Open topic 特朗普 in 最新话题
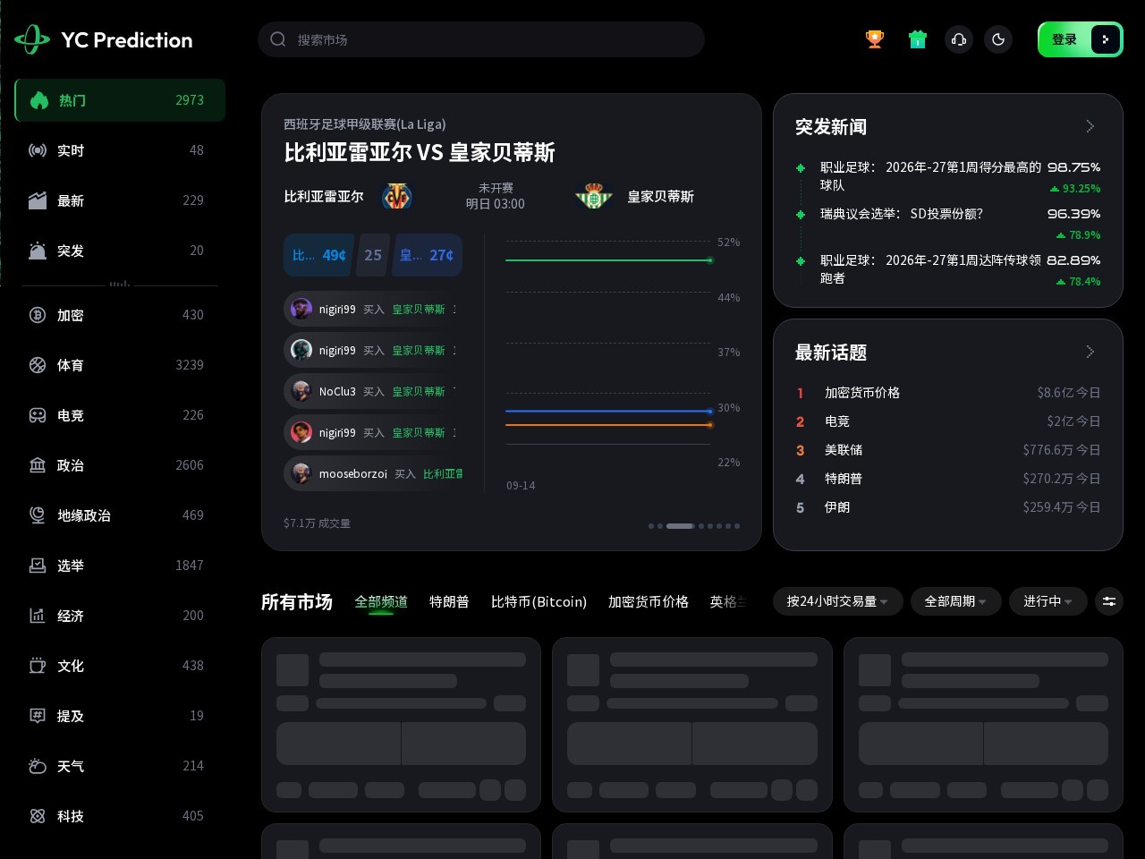The image size is (1145, 859). (948, 479)
